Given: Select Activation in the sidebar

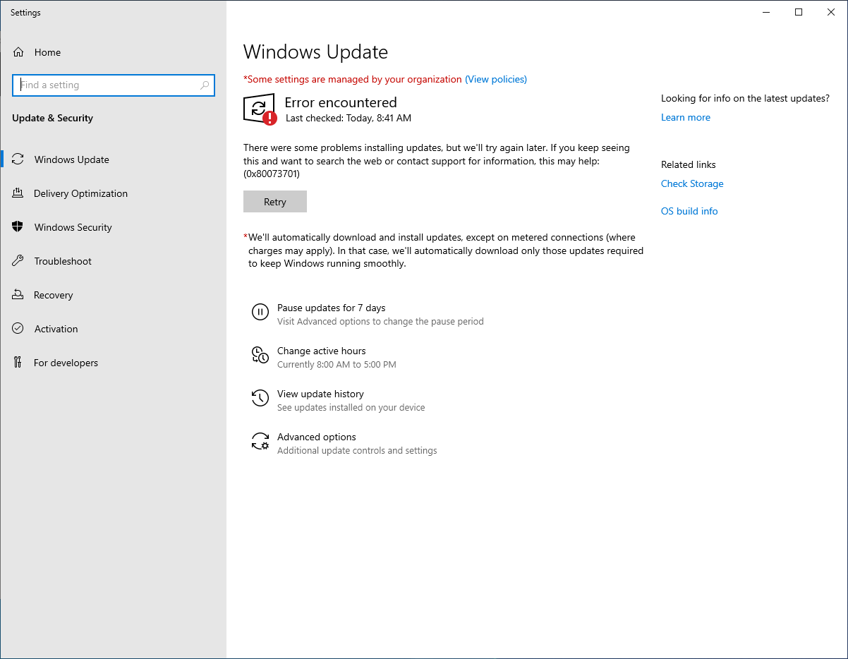Looking at the screenshot, I should tap(113, 329).
